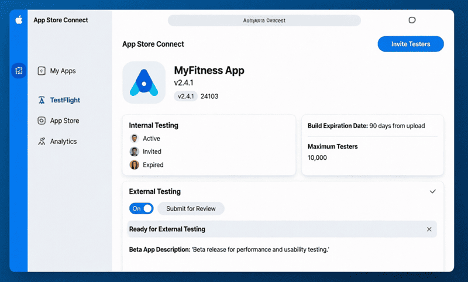Screen dimensions: 468x282
Task: Click the Invited tester avatar
Action: [135, 152]
